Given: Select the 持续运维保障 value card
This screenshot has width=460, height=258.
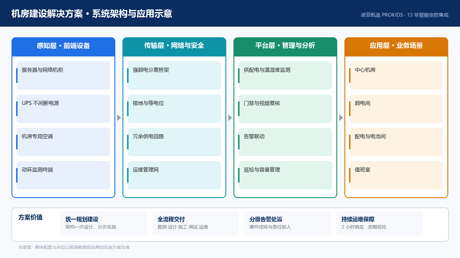Looking at the screenshot, I should (x=379, y=223).
